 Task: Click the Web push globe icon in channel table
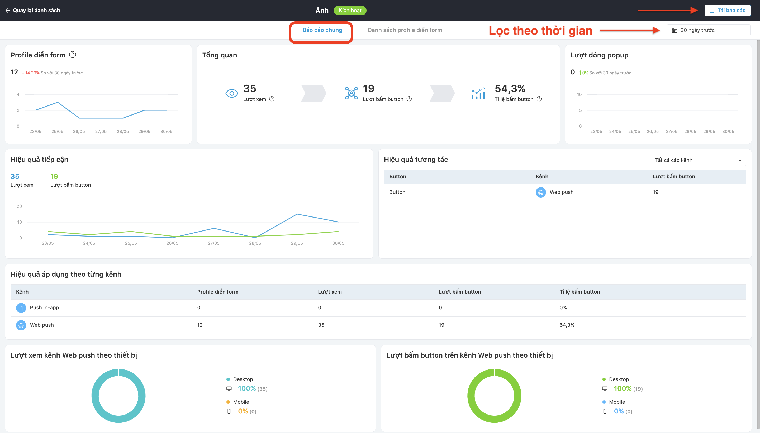tap(21, 325)
